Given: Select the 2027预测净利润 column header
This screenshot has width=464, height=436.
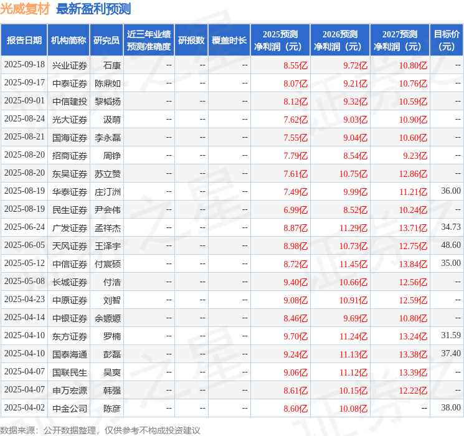Looking at the screenshot, I should click(399, 40).
